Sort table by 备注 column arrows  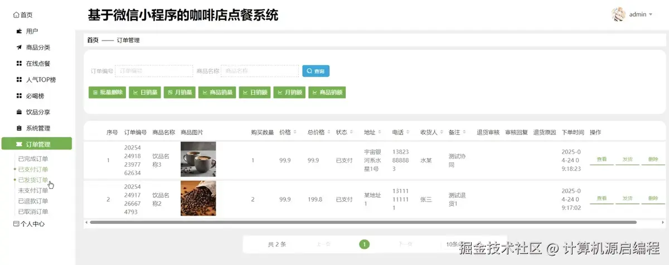[464, 132]
